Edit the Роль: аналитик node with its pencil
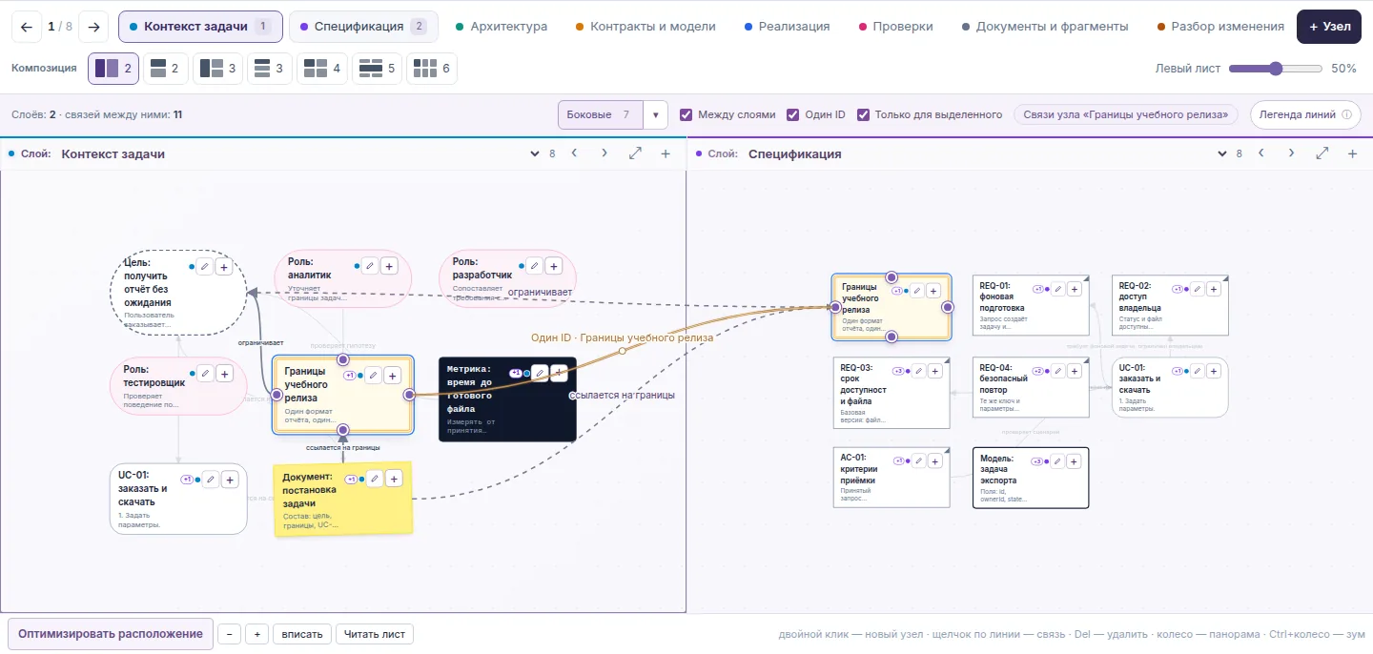The width and height of the screenshot is (1373, 654). (x=371, y=266)
